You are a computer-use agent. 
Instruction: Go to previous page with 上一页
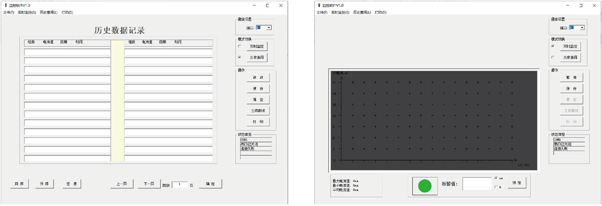122,184
